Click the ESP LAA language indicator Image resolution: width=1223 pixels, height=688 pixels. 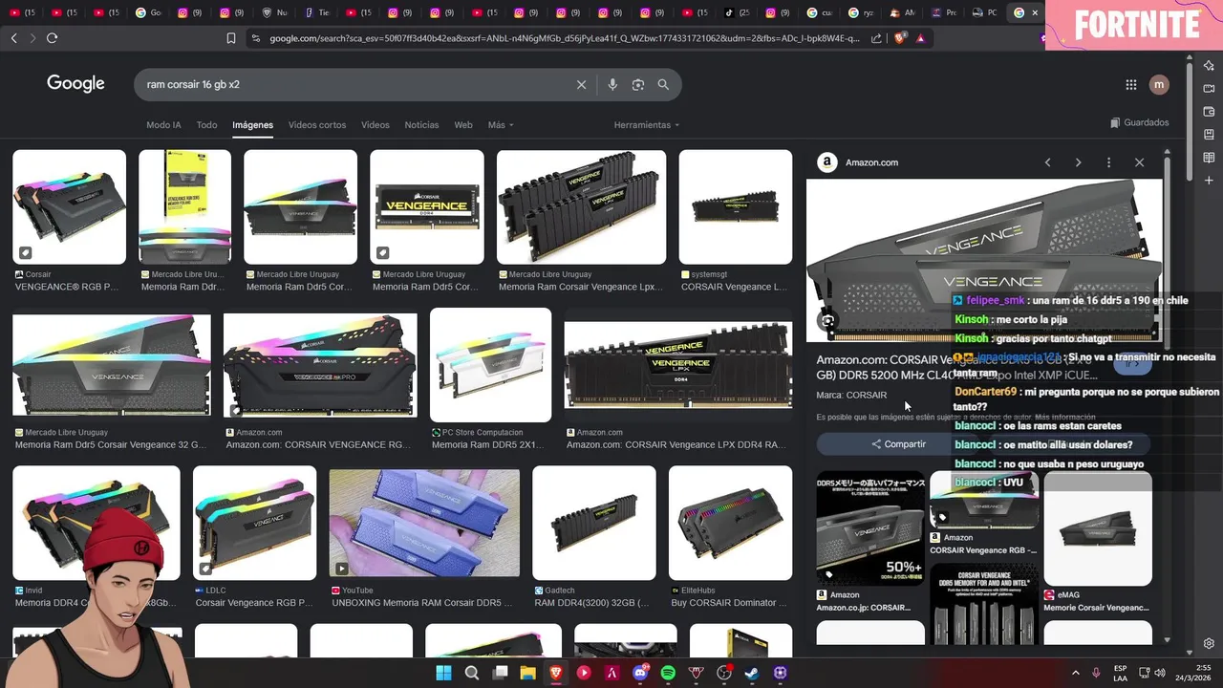tap(1120, 673)
